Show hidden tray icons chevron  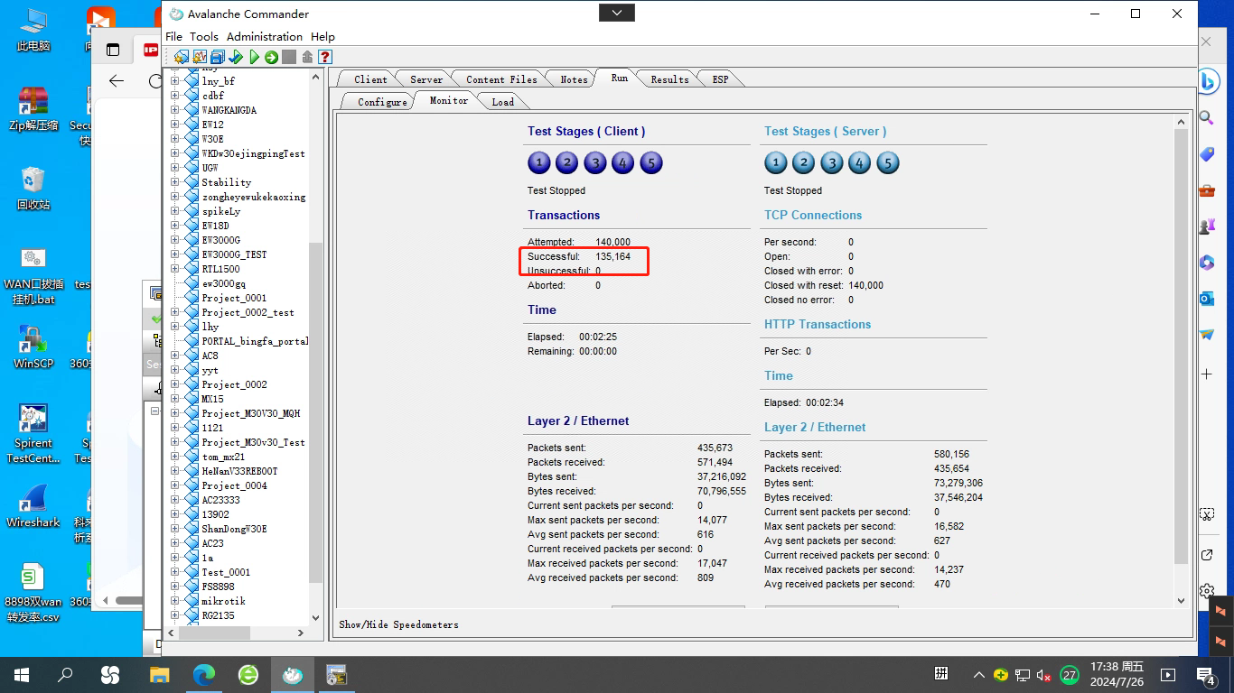(978, 674)
